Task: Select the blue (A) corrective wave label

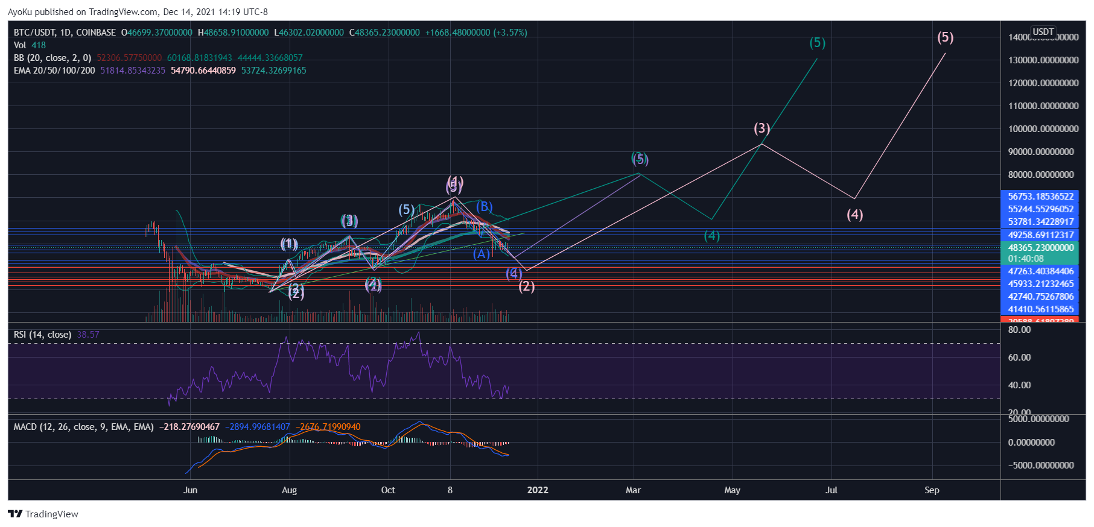Action: (x=482, y=254)
